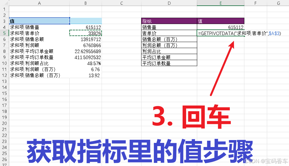Viewport: 289px width, 166px height.
Task: Select column B header
Action: point(85,3)
